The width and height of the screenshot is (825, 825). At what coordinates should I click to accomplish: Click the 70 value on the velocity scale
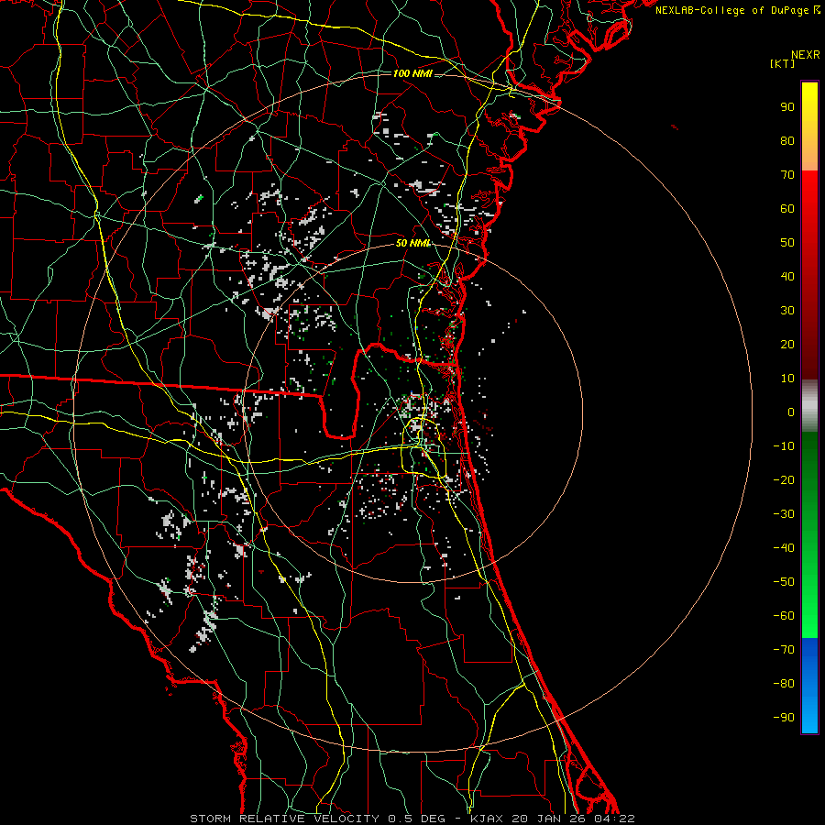(x=787, y=175)
